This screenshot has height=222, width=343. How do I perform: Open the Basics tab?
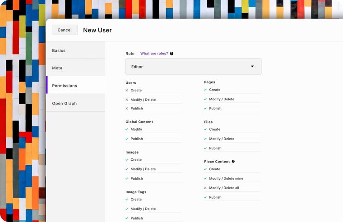click(x=76, y=50)
